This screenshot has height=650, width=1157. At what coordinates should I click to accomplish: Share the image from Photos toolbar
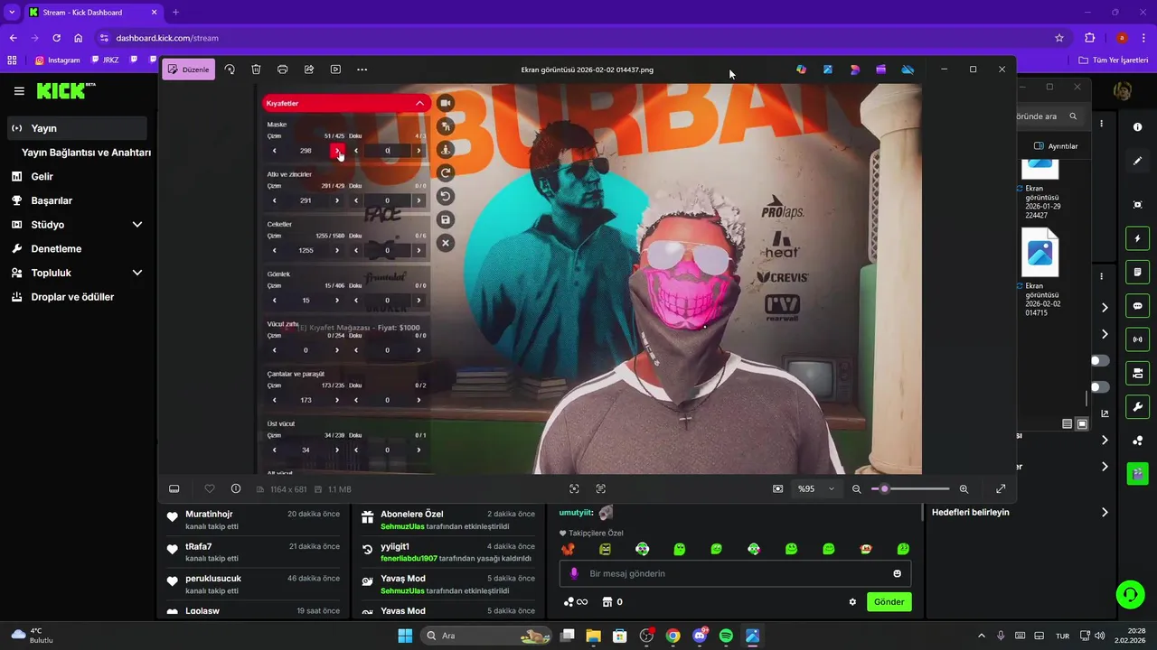[x=309, y=70]
